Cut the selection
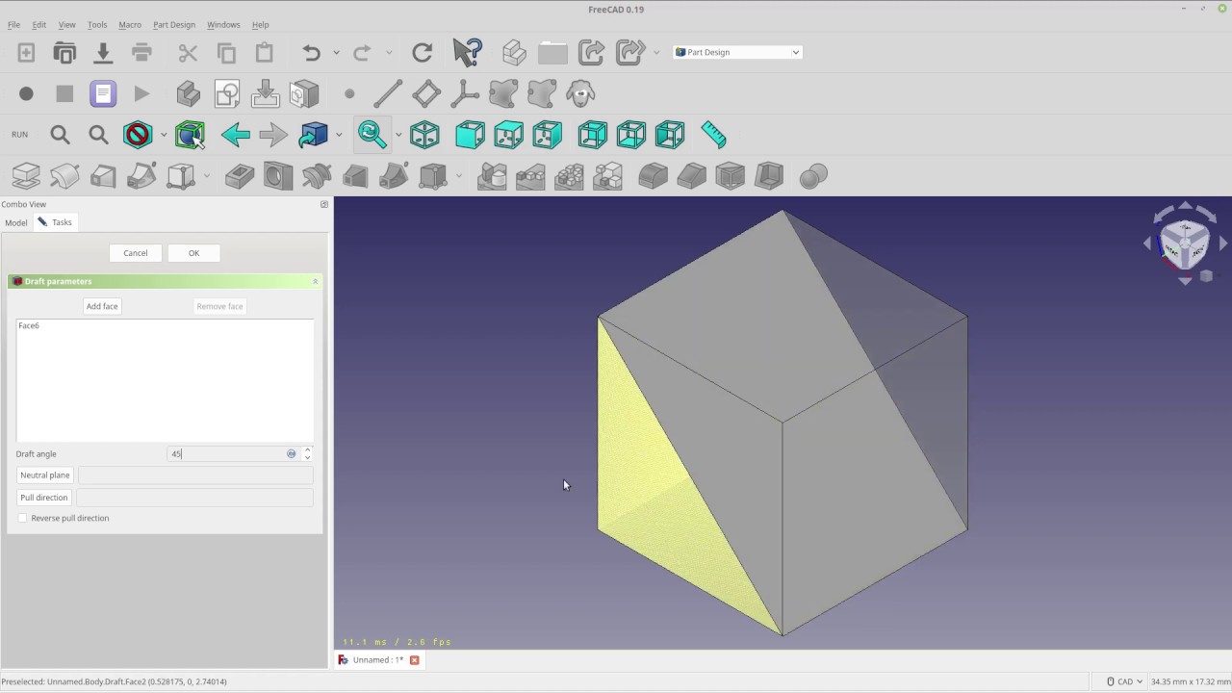 pos(188,53)
